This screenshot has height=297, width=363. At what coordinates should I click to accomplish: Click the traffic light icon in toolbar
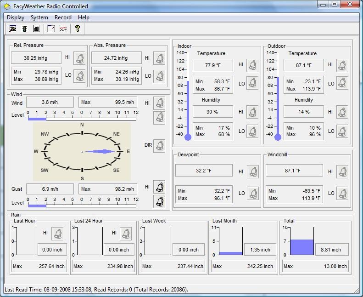(25, 29)
